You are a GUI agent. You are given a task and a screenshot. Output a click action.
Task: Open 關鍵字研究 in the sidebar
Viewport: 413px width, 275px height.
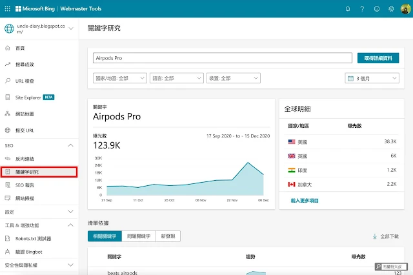coord(39,172)
